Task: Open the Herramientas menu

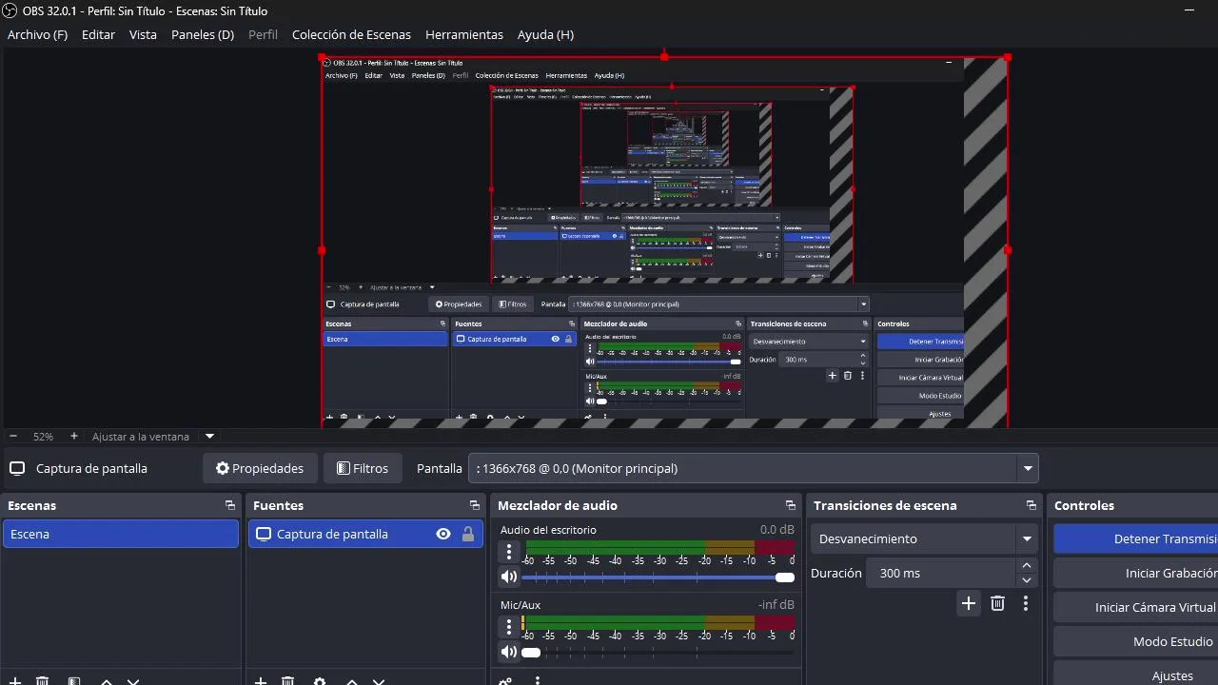Action: pos(464,34)
